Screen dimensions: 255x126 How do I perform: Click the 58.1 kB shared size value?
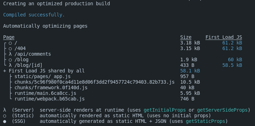coord(190,71)
